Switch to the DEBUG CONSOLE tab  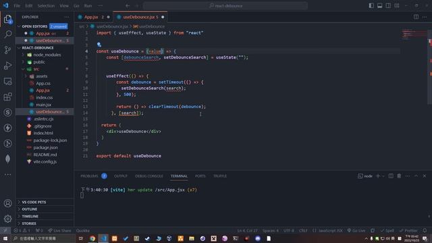point(149,175)
